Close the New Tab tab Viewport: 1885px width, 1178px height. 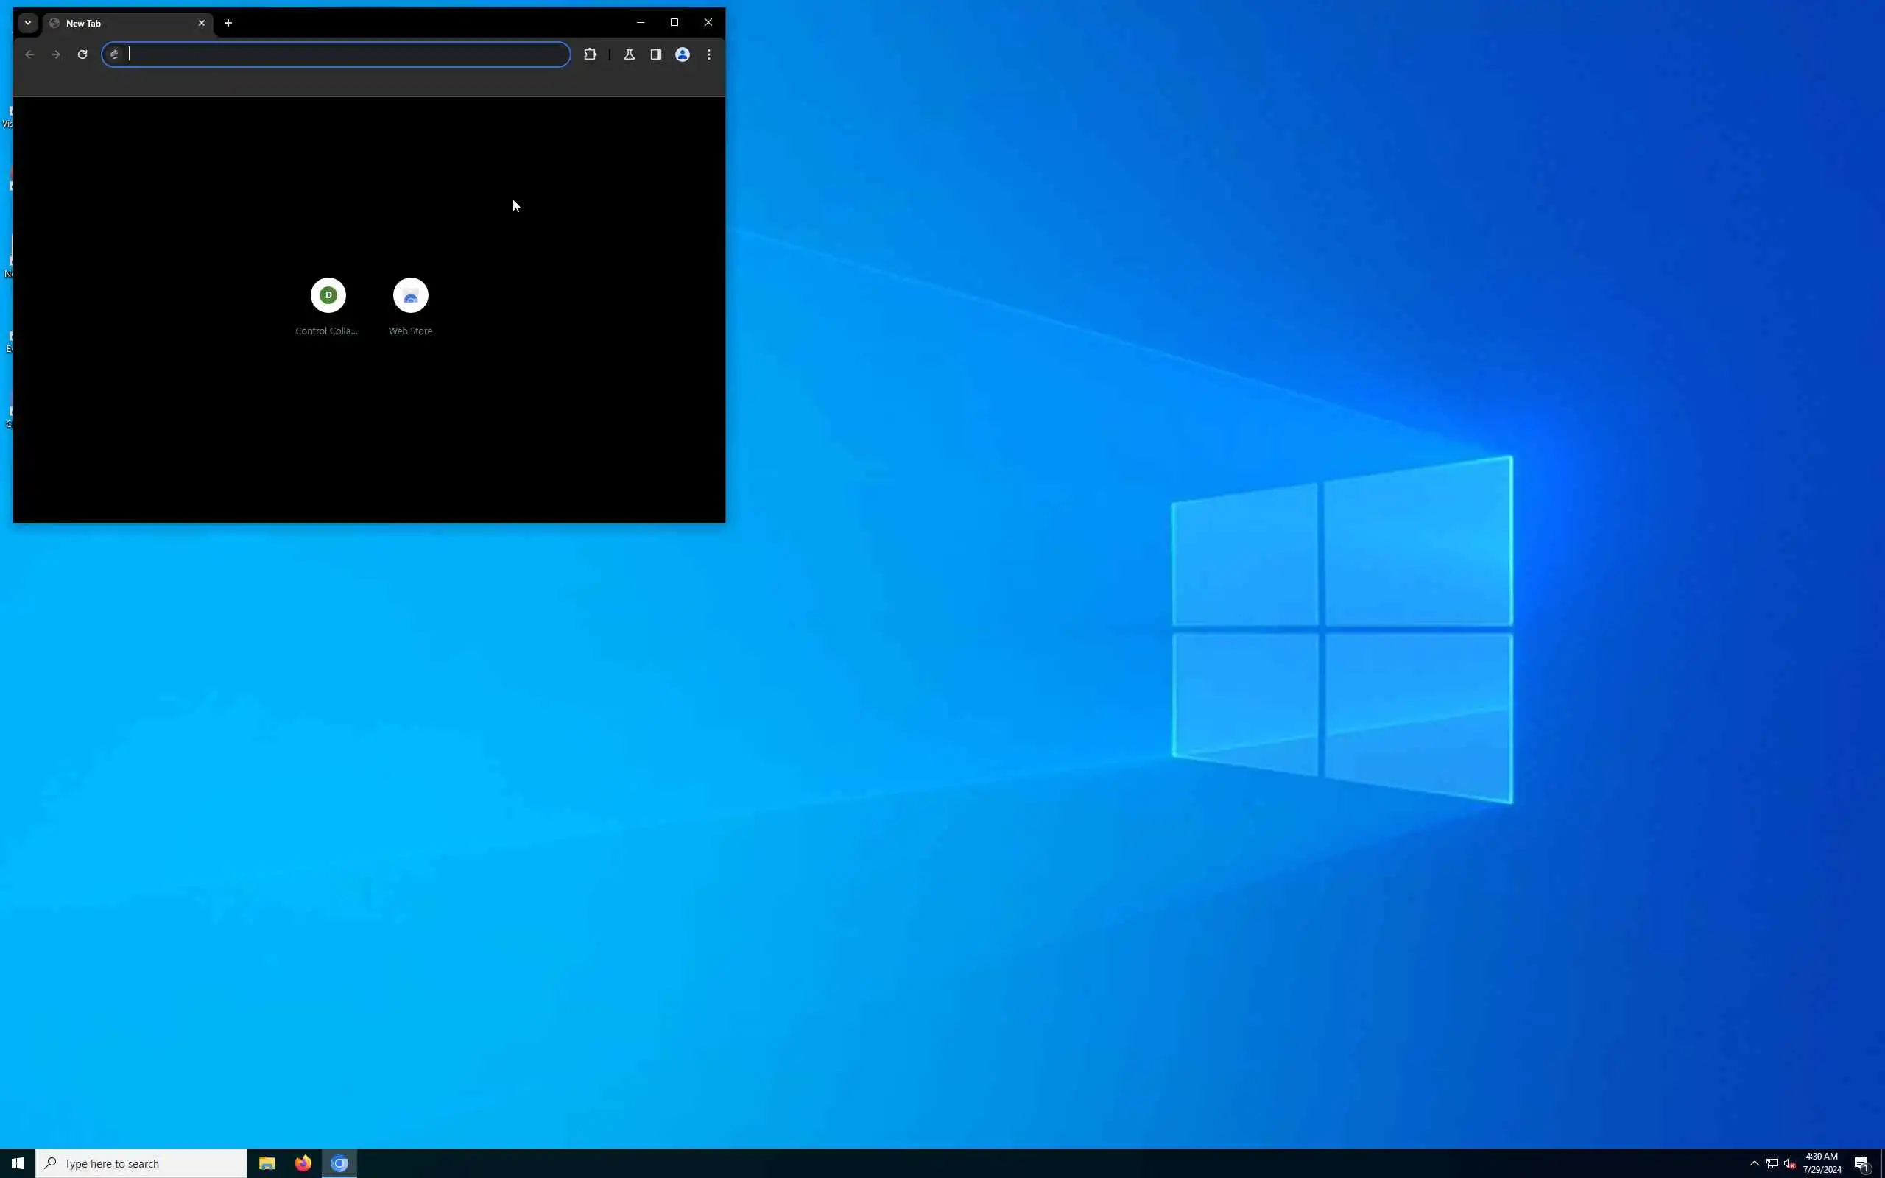[202, 24]
